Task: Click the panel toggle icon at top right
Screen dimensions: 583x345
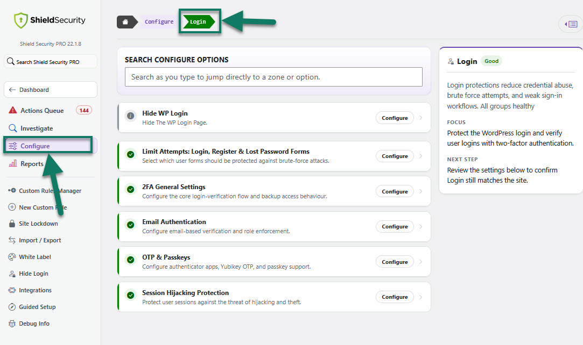Action: click(x=571, y=24)
